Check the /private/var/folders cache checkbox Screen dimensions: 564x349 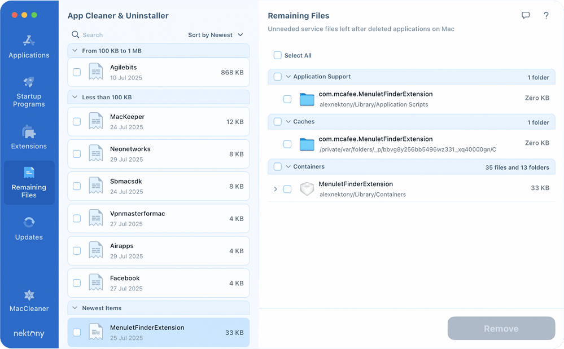[x=287, y=144]
